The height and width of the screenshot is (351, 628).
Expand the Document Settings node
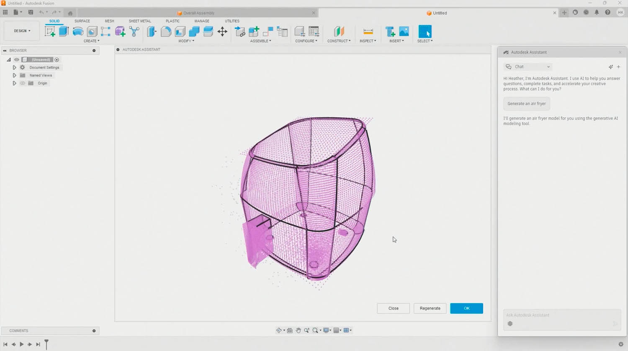point(14,67)
